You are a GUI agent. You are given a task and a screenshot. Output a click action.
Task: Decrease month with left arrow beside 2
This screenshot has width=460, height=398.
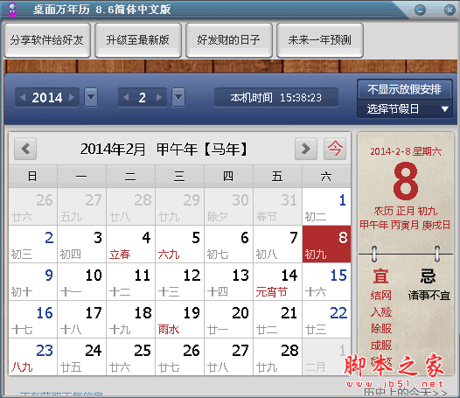(126, 97)
